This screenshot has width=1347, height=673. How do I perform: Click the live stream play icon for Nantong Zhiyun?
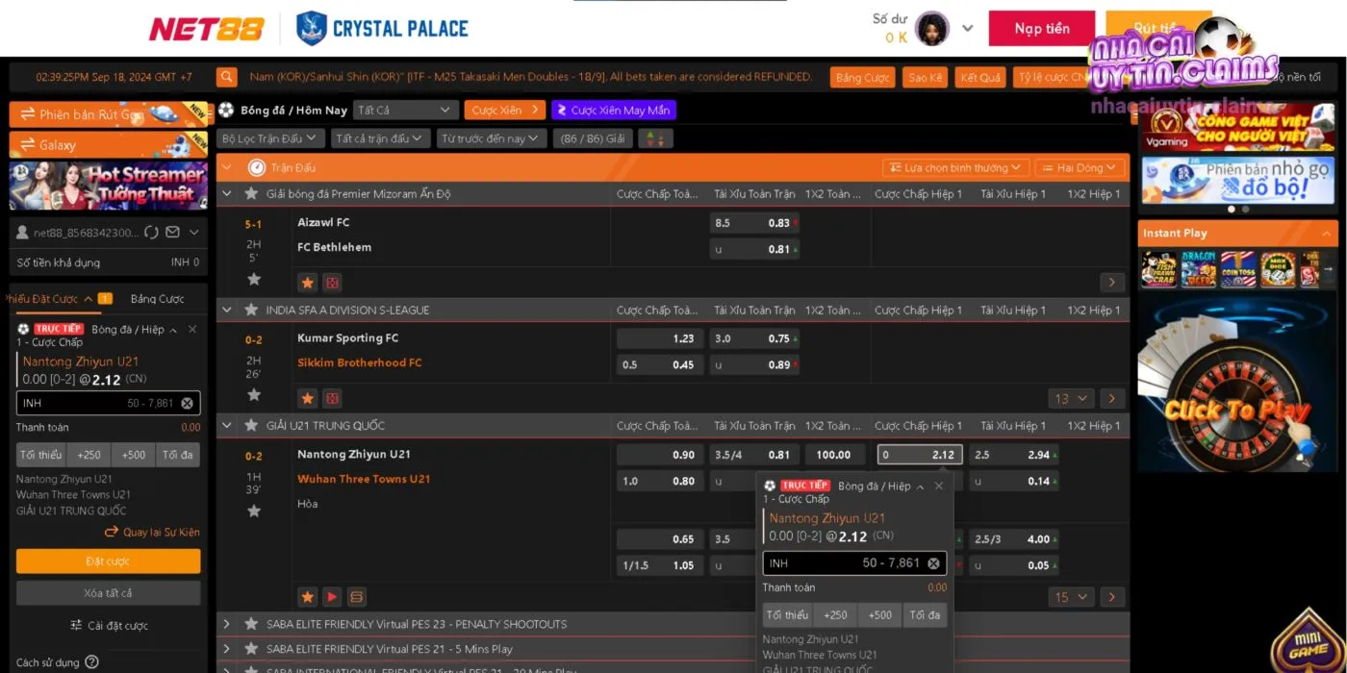[332, 597]
